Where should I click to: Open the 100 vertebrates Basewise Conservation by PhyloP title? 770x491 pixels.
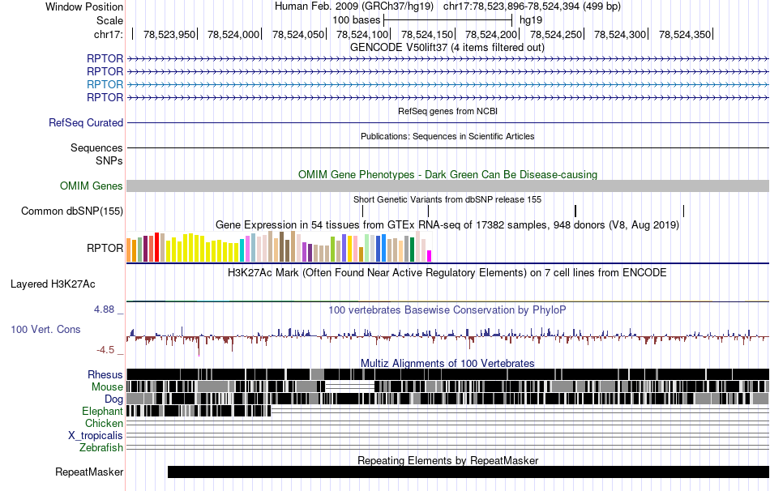[x=447, y=310]
